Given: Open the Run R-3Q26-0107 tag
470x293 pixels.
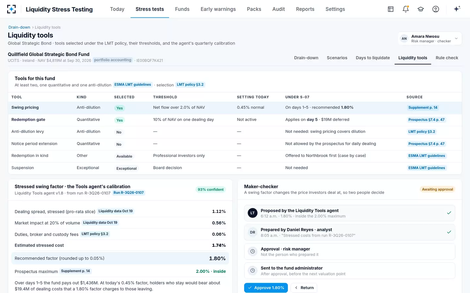Looking at the screenshot, I should (x=129, y=193).
